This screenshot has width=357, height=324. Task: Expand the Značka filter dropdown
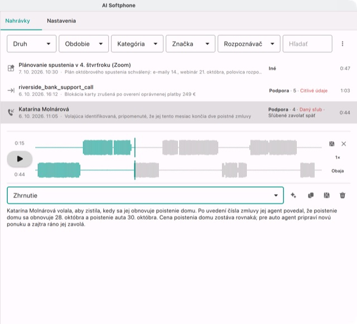click(190, 43)
